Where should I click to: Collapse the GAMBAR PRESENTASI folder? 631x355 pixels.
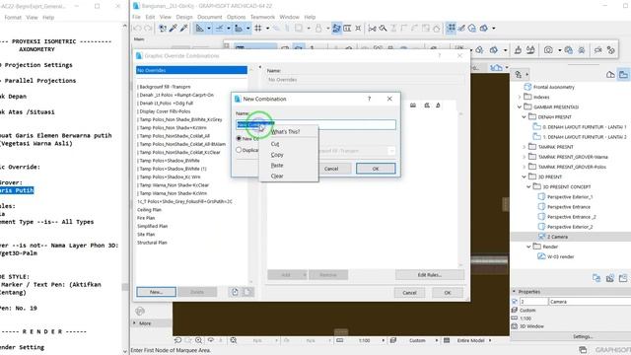520,107
